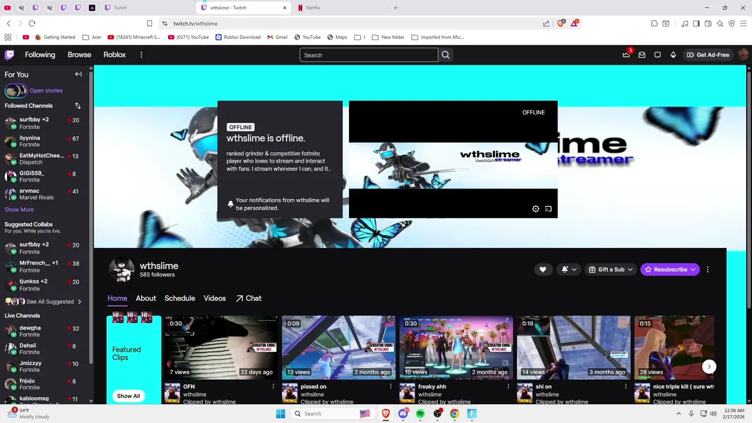
Task: Open Spotify from the taskbar
Action: tap(420, 414)
